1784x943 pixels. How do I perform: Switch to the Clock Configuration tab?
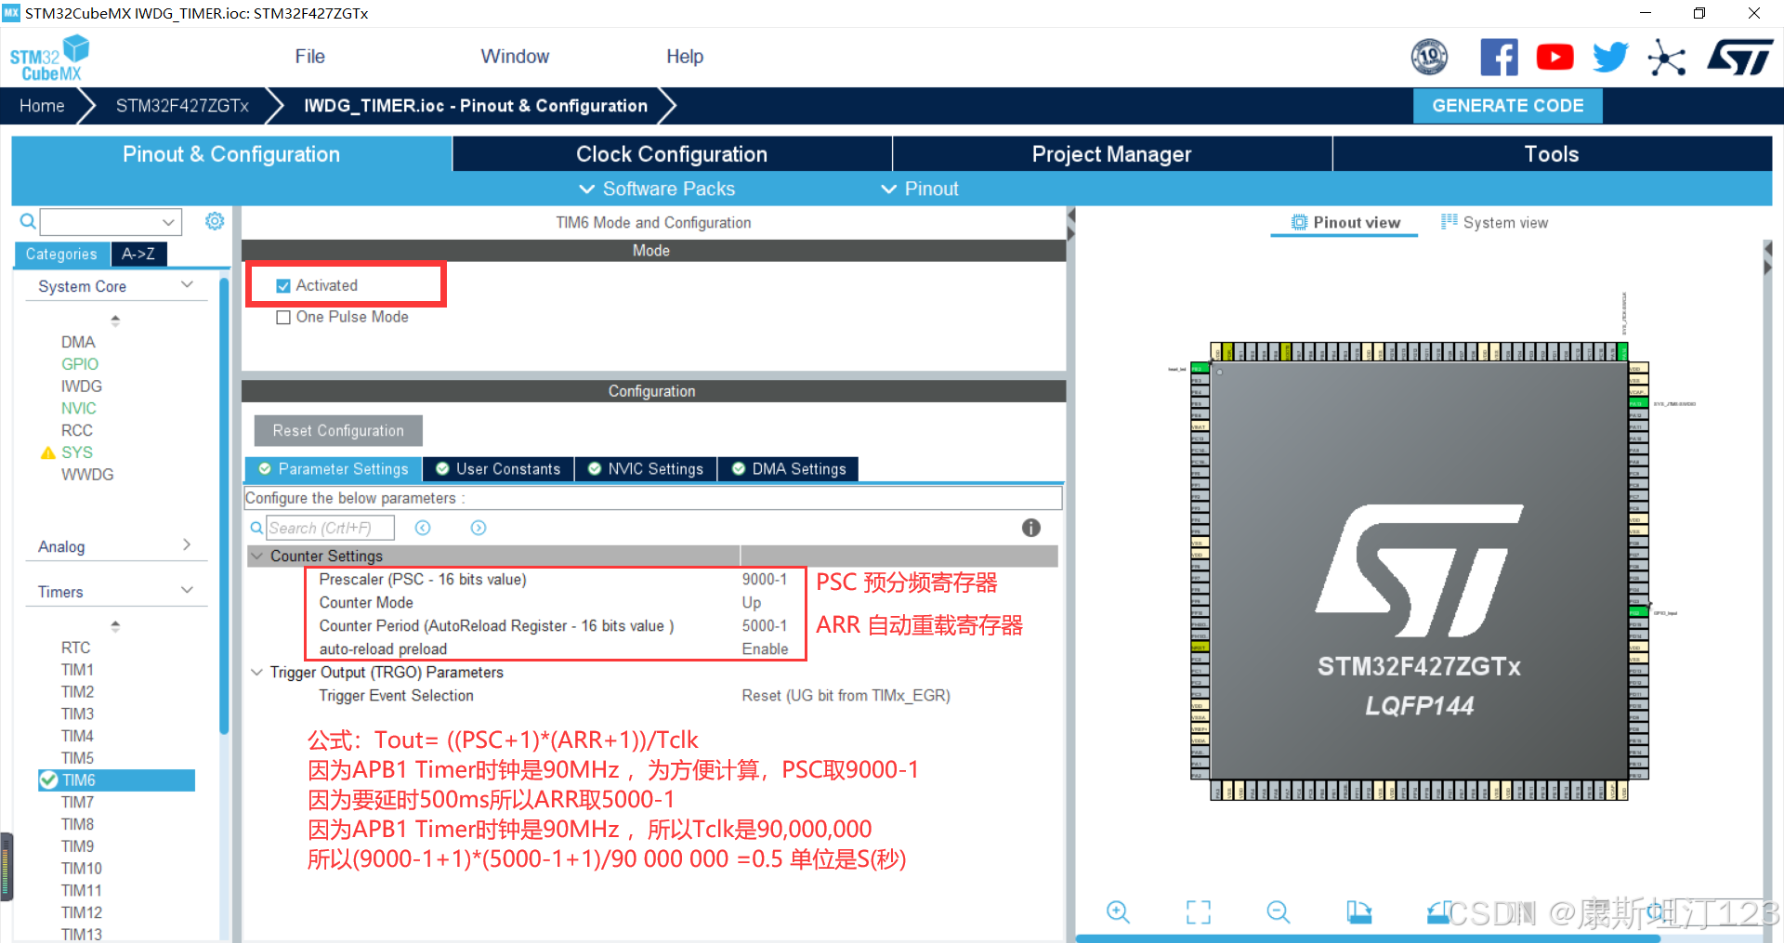(671, 153)
